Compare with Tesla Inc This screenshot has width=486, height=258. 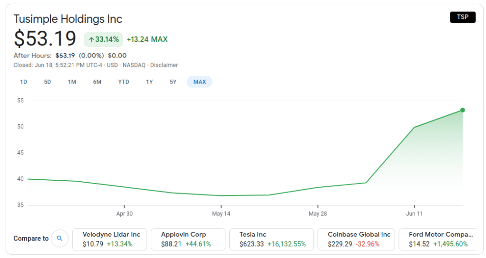[272, 239]
